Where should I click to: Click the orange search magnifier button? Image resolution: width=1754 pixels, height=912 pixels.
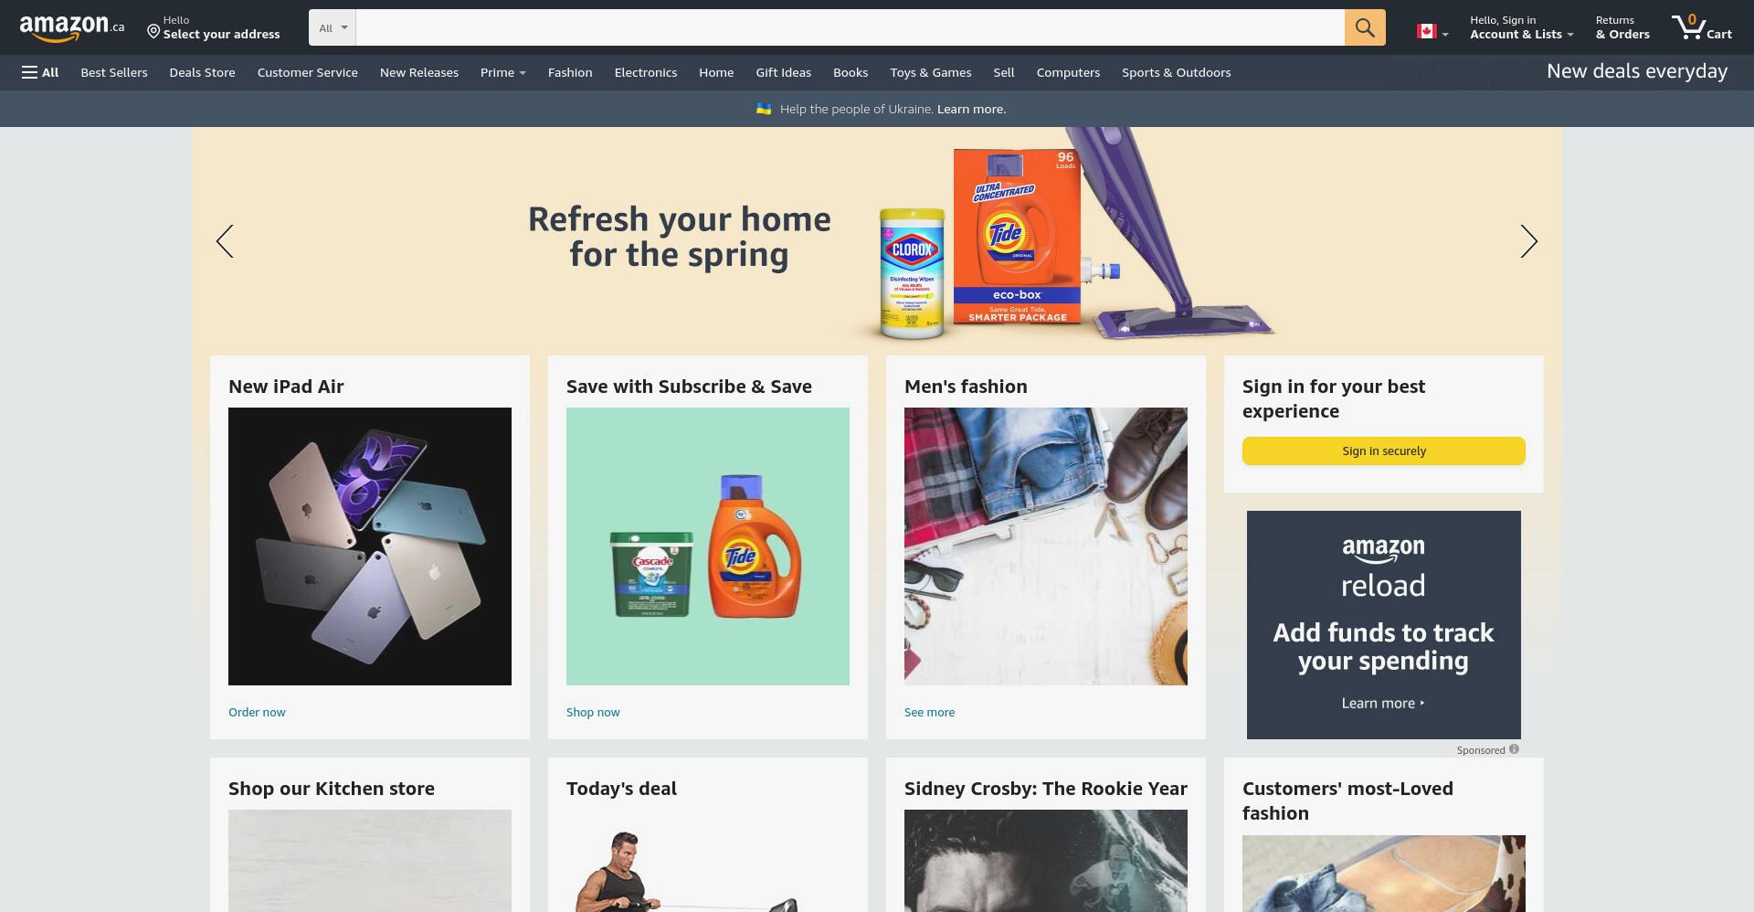coord(1364,27)
